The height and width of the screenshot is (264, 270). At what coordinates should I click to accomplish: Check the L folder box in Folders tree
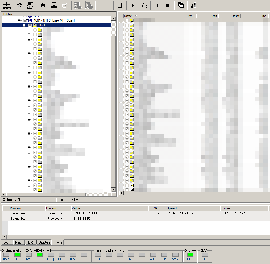pos(35,30)
